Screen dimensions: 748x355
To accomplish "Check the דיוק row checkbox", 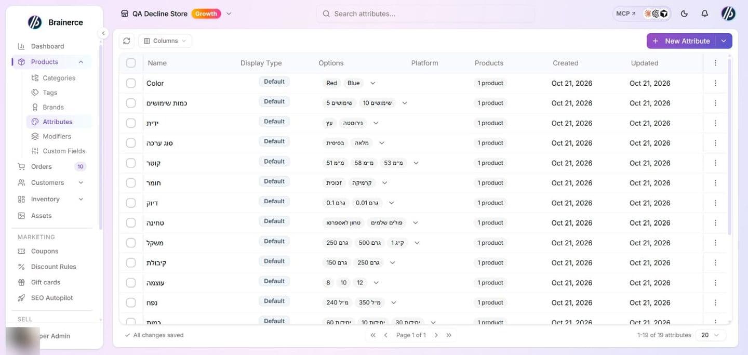I will click(131, 203).
